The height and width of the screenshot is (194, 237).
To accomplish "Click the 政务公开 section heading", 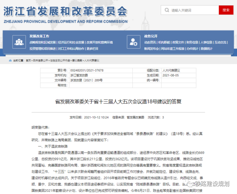I will pos(151,36).
